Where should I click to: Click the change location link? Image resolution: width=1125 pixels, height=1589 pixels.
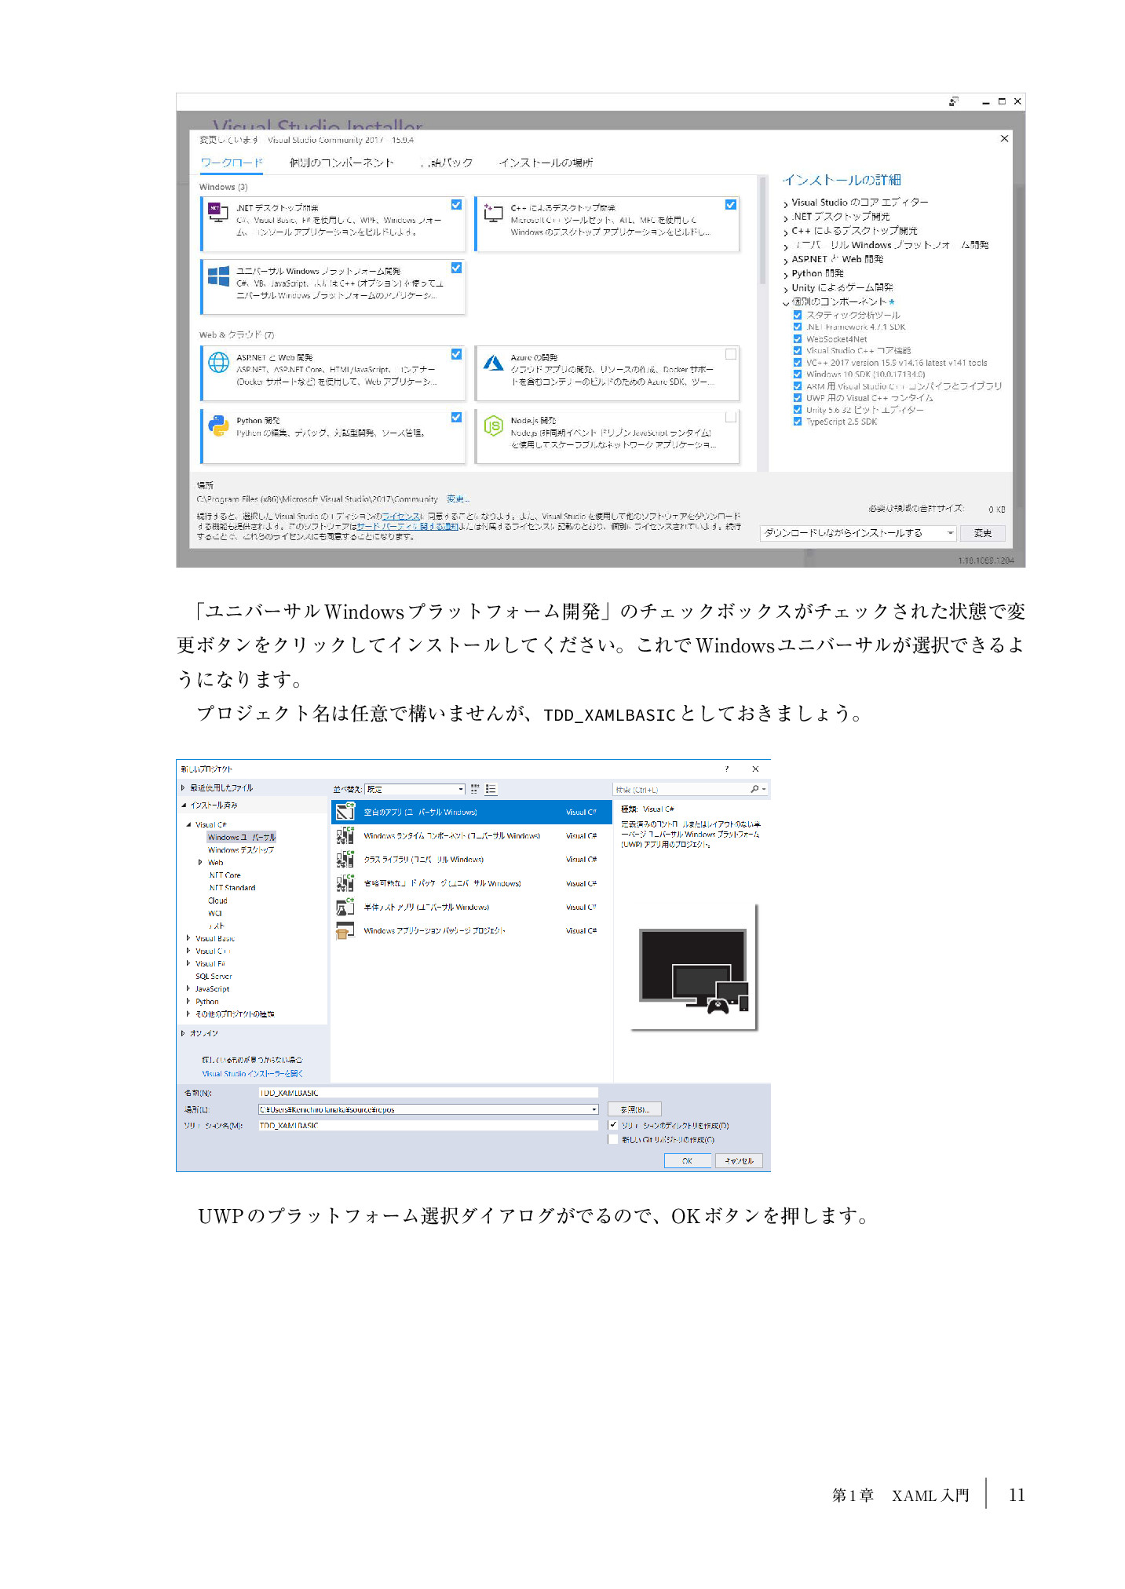457,499
